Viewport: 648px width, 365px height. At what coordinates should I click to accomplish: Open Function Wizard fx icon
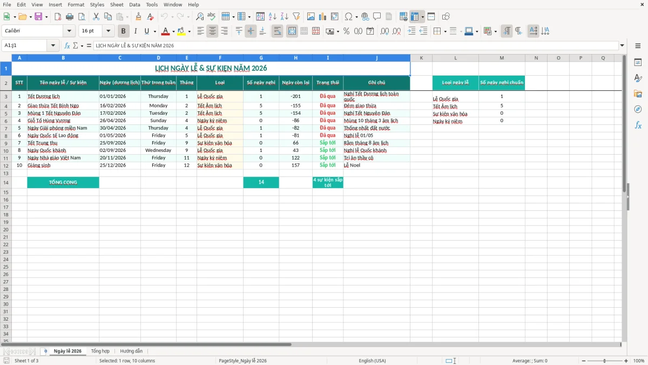67,46
